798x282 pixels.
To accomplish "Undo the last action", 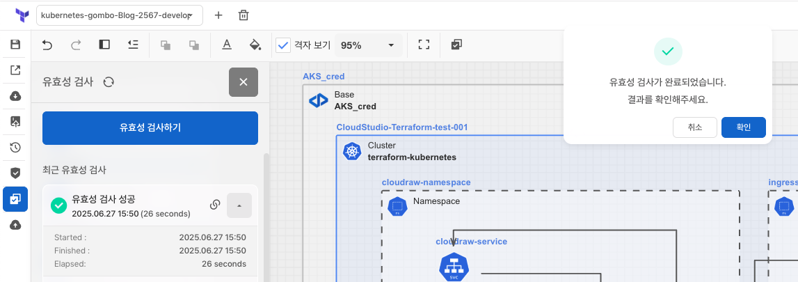I will coord(47,45).
